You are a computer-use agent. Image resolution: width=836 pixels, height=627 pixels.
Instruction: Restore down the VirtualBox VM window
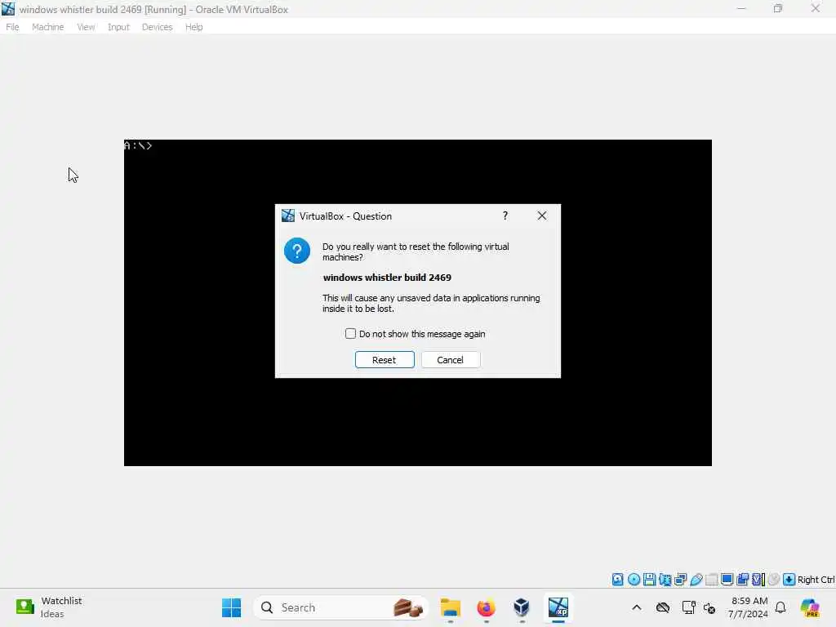[778, 8]
